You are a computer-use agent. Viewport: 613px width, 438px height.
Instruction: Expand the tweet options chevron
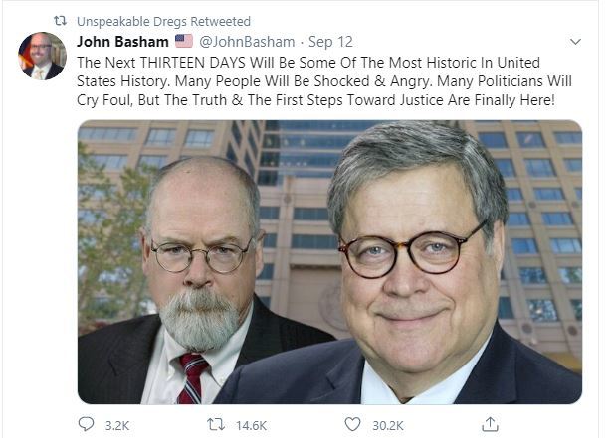point(575,42)
